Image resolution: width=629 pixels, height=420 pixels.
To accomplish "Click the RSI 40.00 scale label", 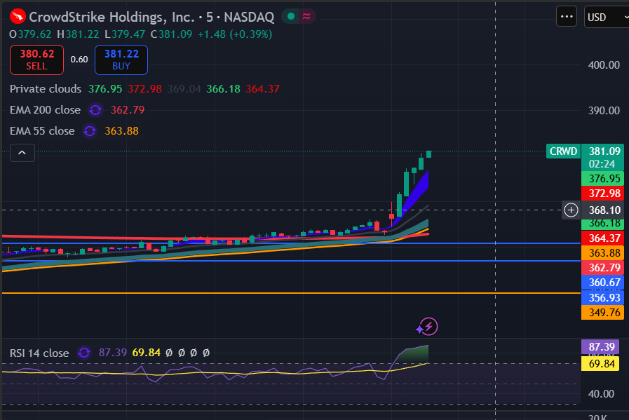I will [x=601, y=394].
